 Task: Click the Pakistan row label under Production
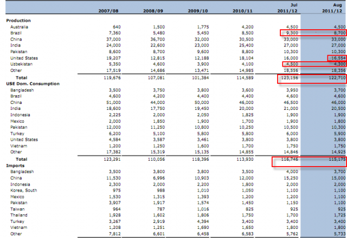[19, 52]
